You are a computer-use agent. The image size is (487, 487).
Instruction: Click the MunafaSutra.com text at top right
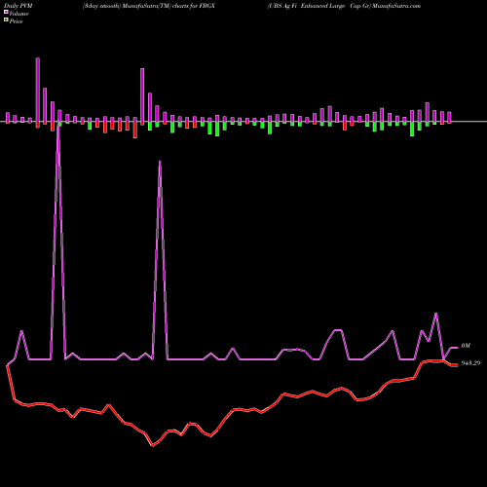tap(396, 6)
